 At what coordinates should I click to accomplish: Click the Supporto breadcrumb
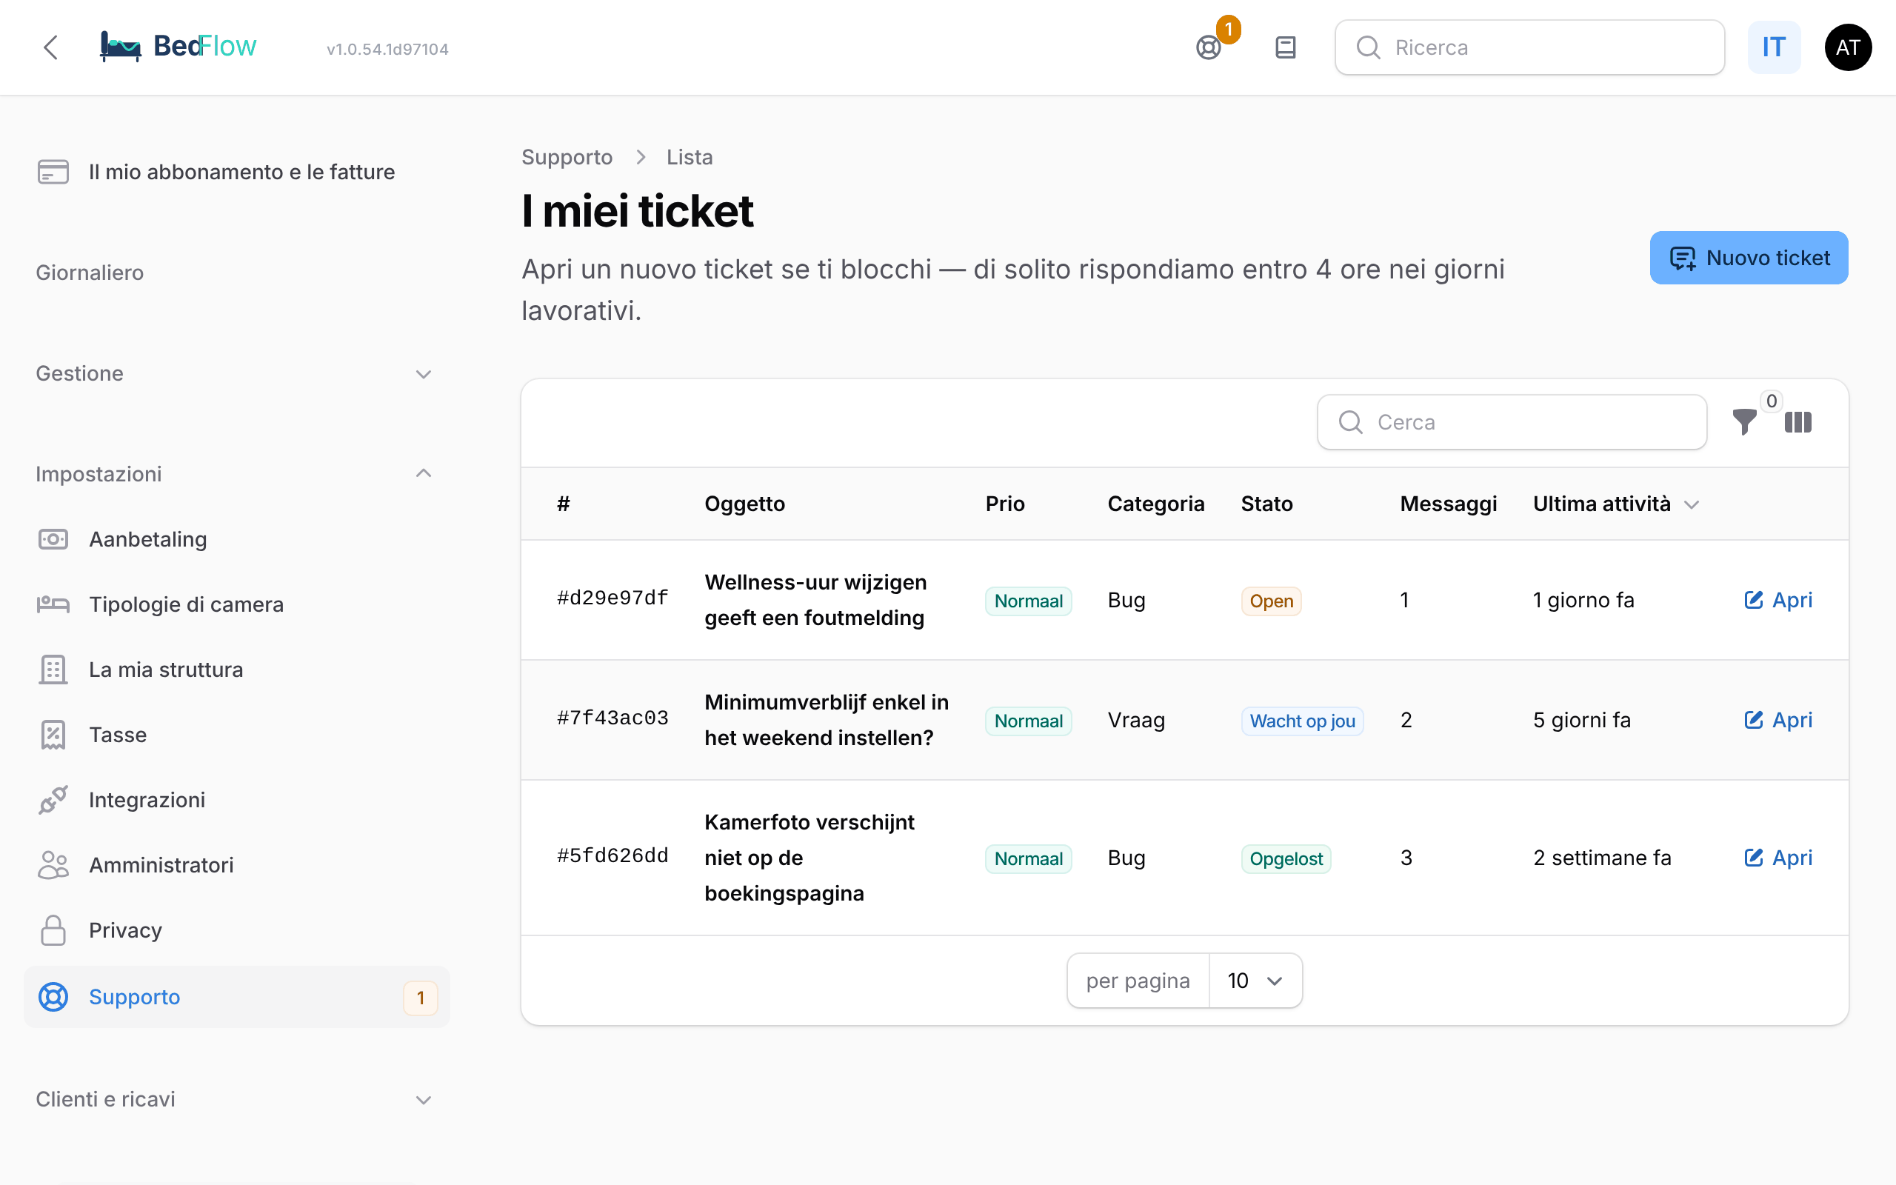[567, 158]
